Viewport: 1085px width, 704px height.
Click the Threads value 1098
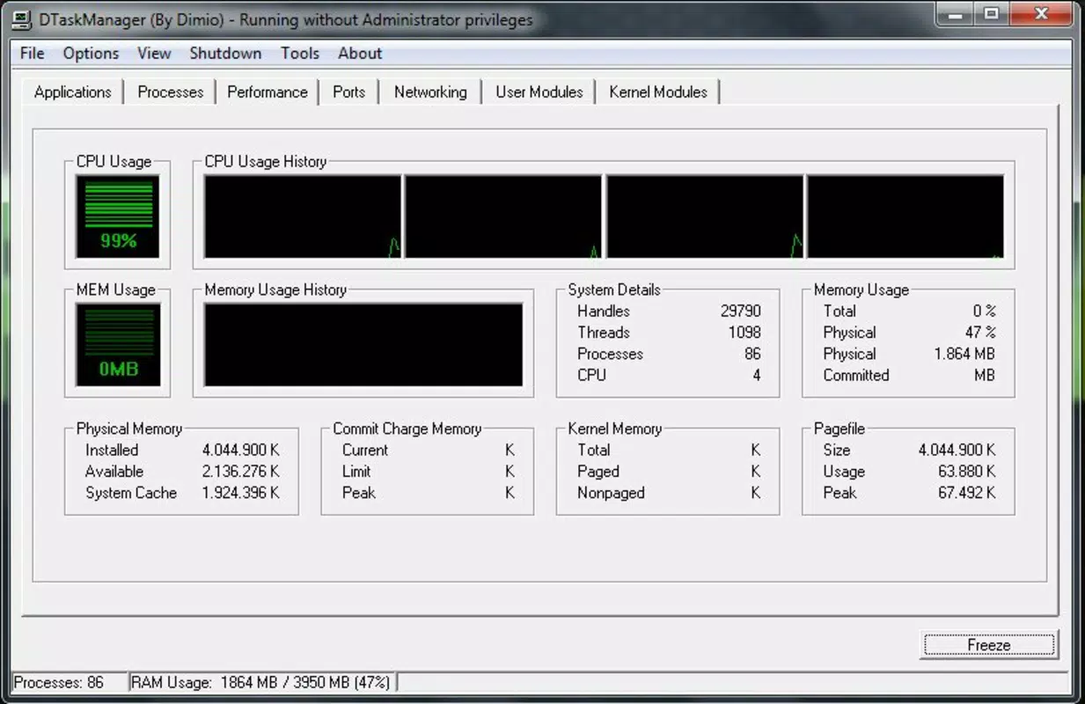[744, 333]
